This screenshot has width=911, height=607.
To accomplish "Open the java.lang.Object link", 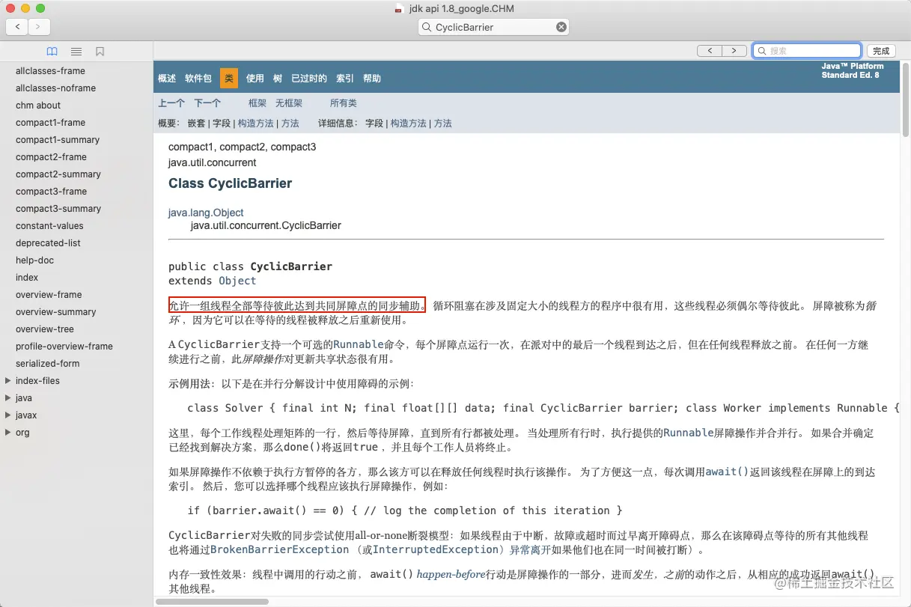I will pos(206,213).
